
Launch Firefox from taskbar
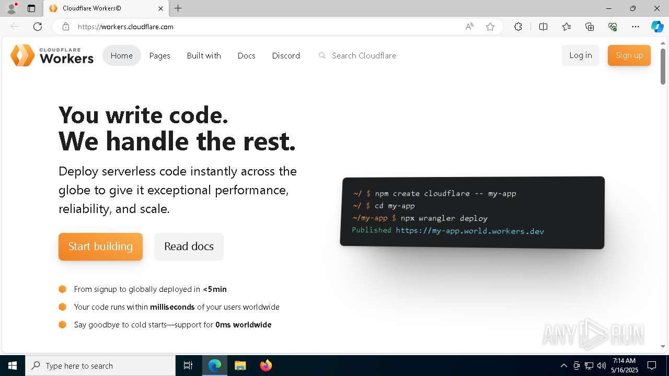(x=266, y=366)
